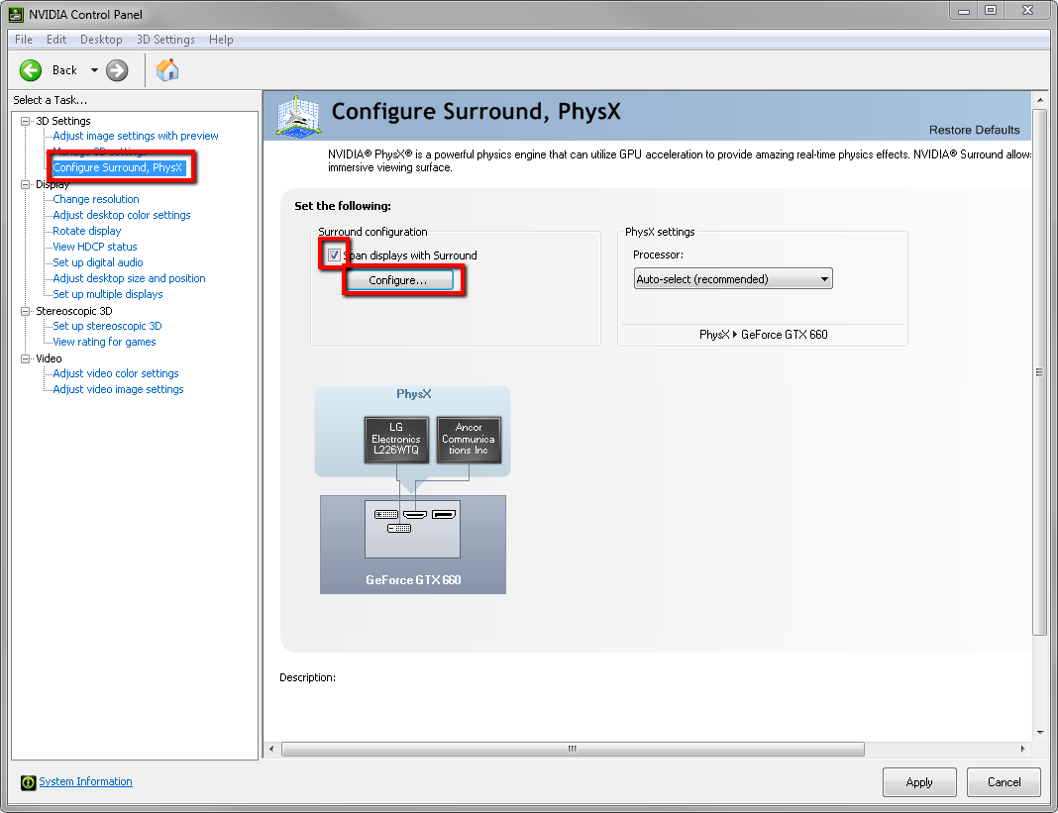Click the green Back arrow icon
Image resolution: width=1058 pixels, height=813 pixels.
[x=31, y=70]
